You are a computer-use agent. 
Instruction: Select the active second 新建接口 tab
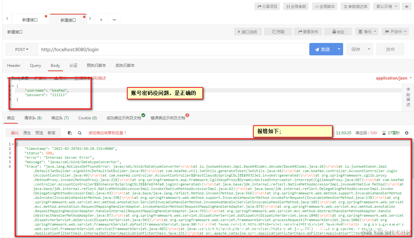(68, 20)
